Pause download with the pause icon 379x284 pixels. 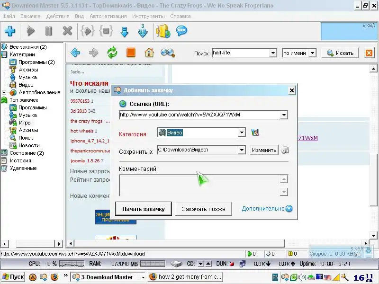click(49, 31)
